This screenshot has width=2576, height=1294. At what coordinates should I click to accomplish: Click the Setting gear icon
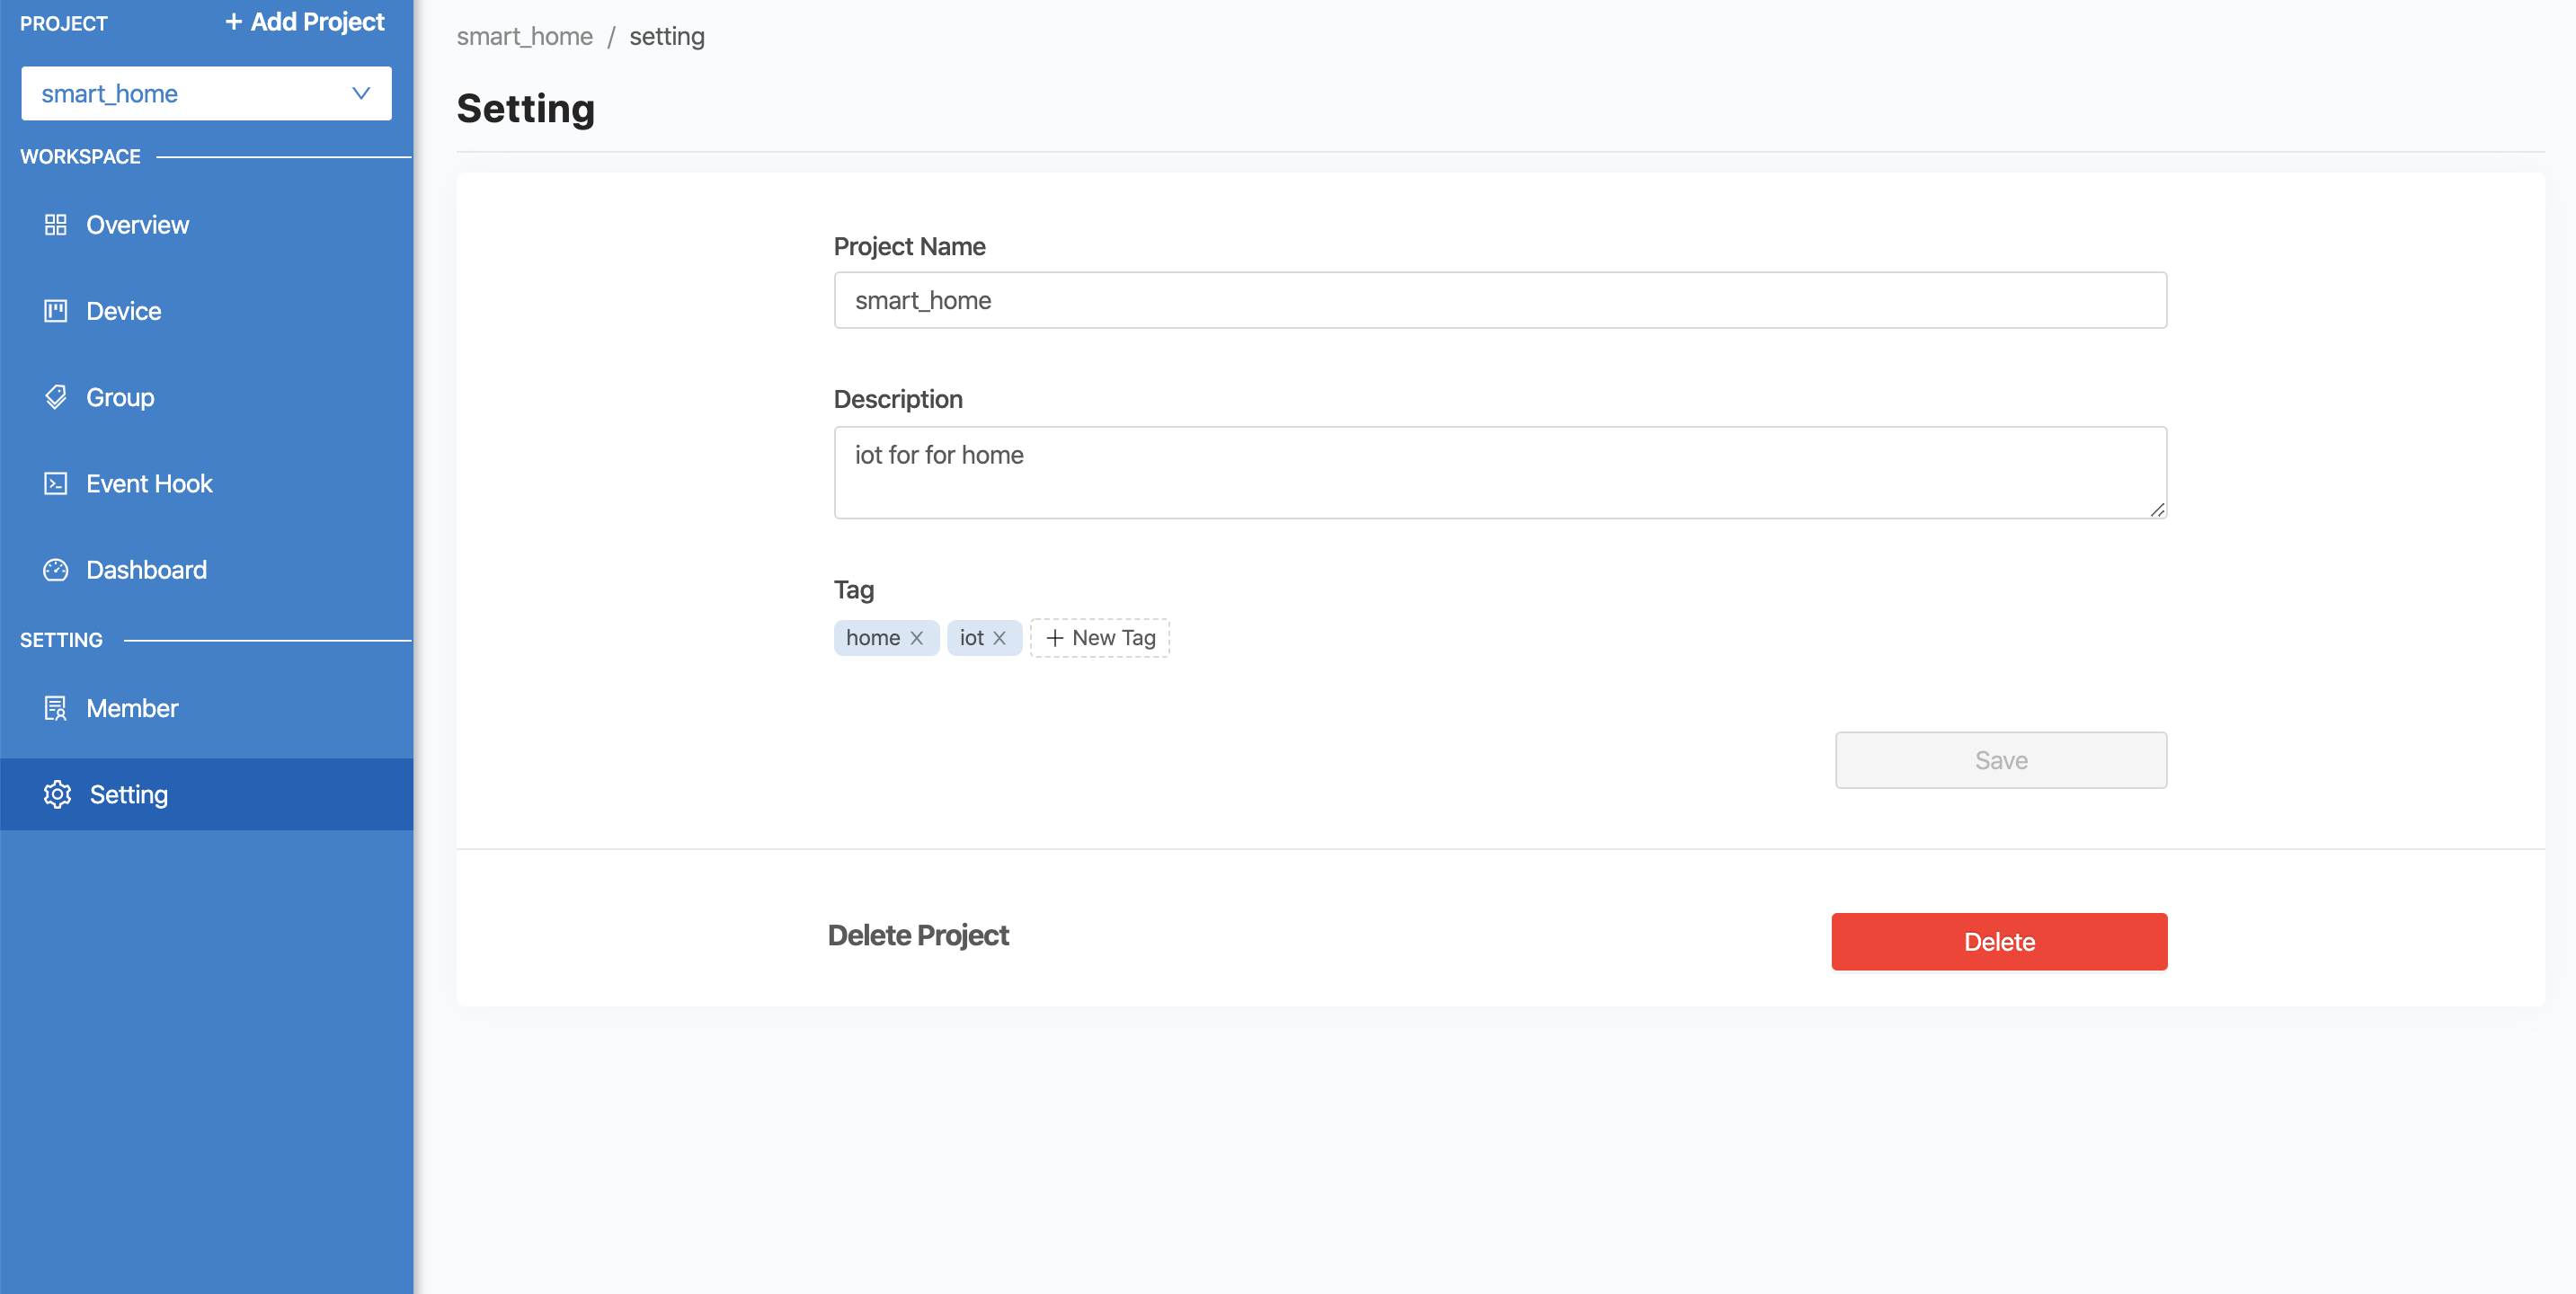(x=57, y=794)
